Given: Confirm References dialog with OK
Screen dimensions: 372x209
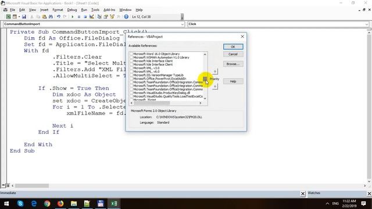Looking at the screenshot, I should (x=233, y=46).
